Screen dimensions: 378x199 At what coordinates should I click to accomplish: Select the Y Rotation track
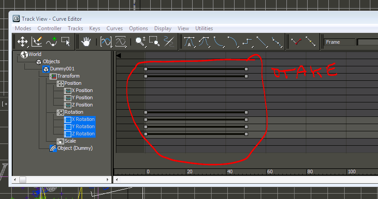tap(83, 127)
